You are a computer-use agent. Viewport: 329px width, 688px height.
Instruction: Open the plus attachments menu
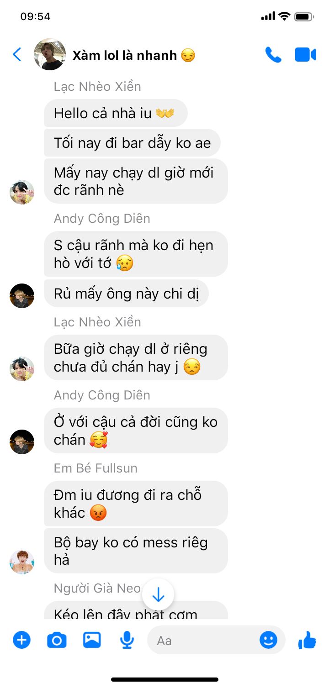pos(21,640)
